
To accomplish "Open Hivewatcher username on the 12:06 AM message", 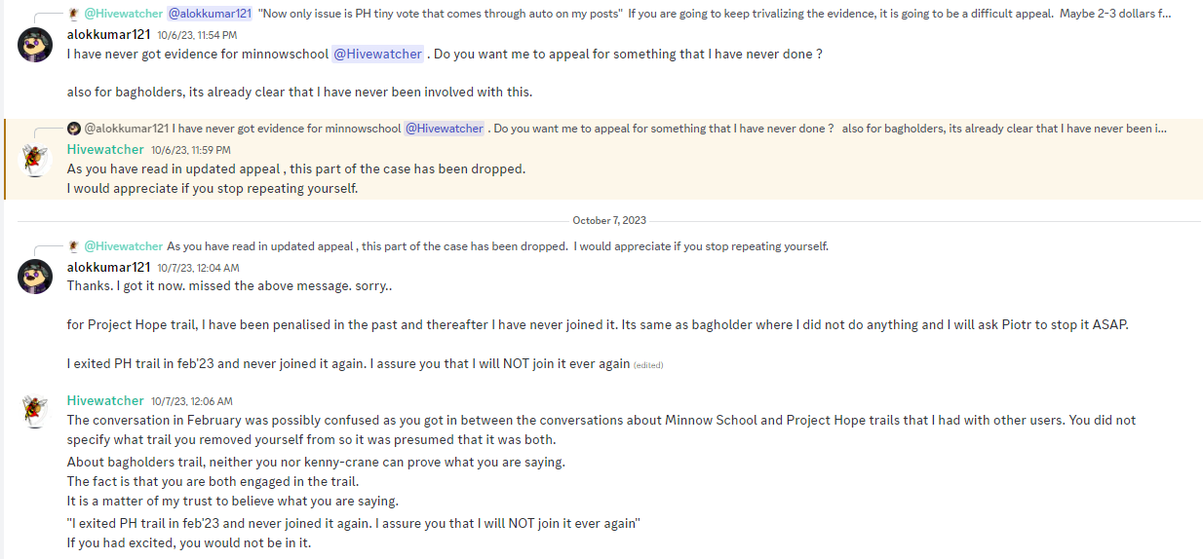I will pos(105,400).
